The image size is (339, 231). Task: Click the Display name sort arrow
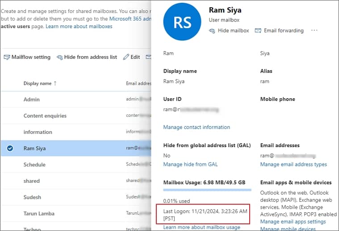(x=55, y=83)
